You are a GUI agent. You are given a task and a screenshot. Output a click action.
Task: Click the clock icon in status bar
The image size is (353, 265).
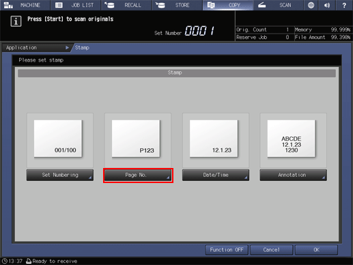[x=4, y=261]
